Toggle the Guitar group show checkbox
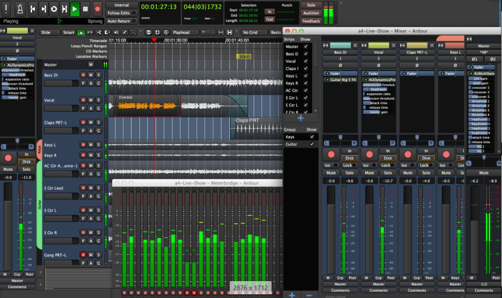 pyautogui.click(x=312, y=144)
